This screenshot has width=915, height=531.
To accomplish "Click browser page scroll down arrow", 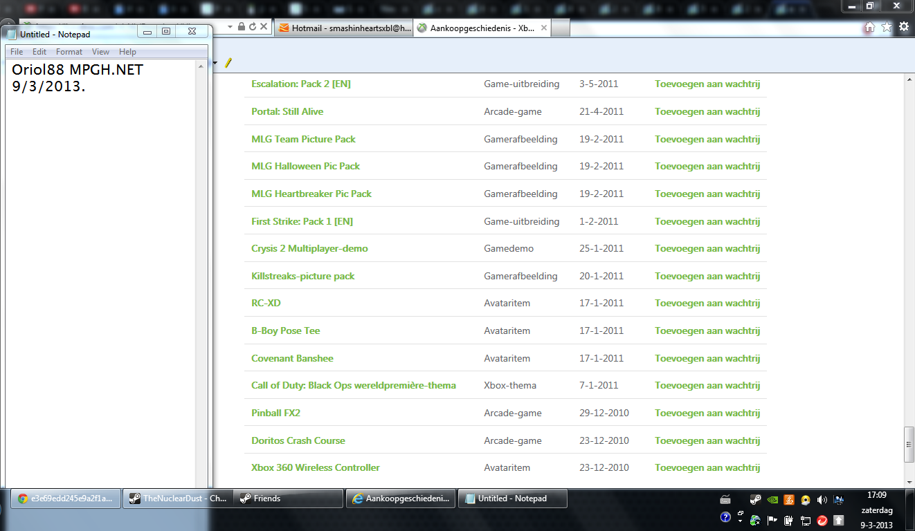I will [909, 481].
